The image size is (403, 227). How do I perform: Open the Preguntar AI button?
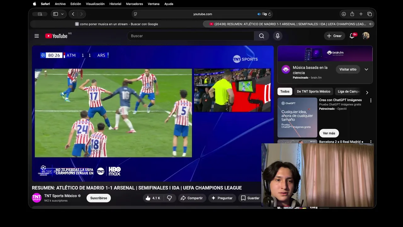point(222,198)
